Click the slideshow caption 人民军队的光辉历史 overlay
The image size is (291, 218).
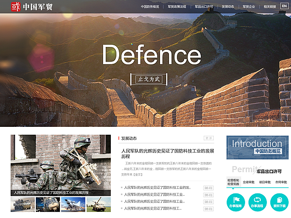click(x=51, y=193)
